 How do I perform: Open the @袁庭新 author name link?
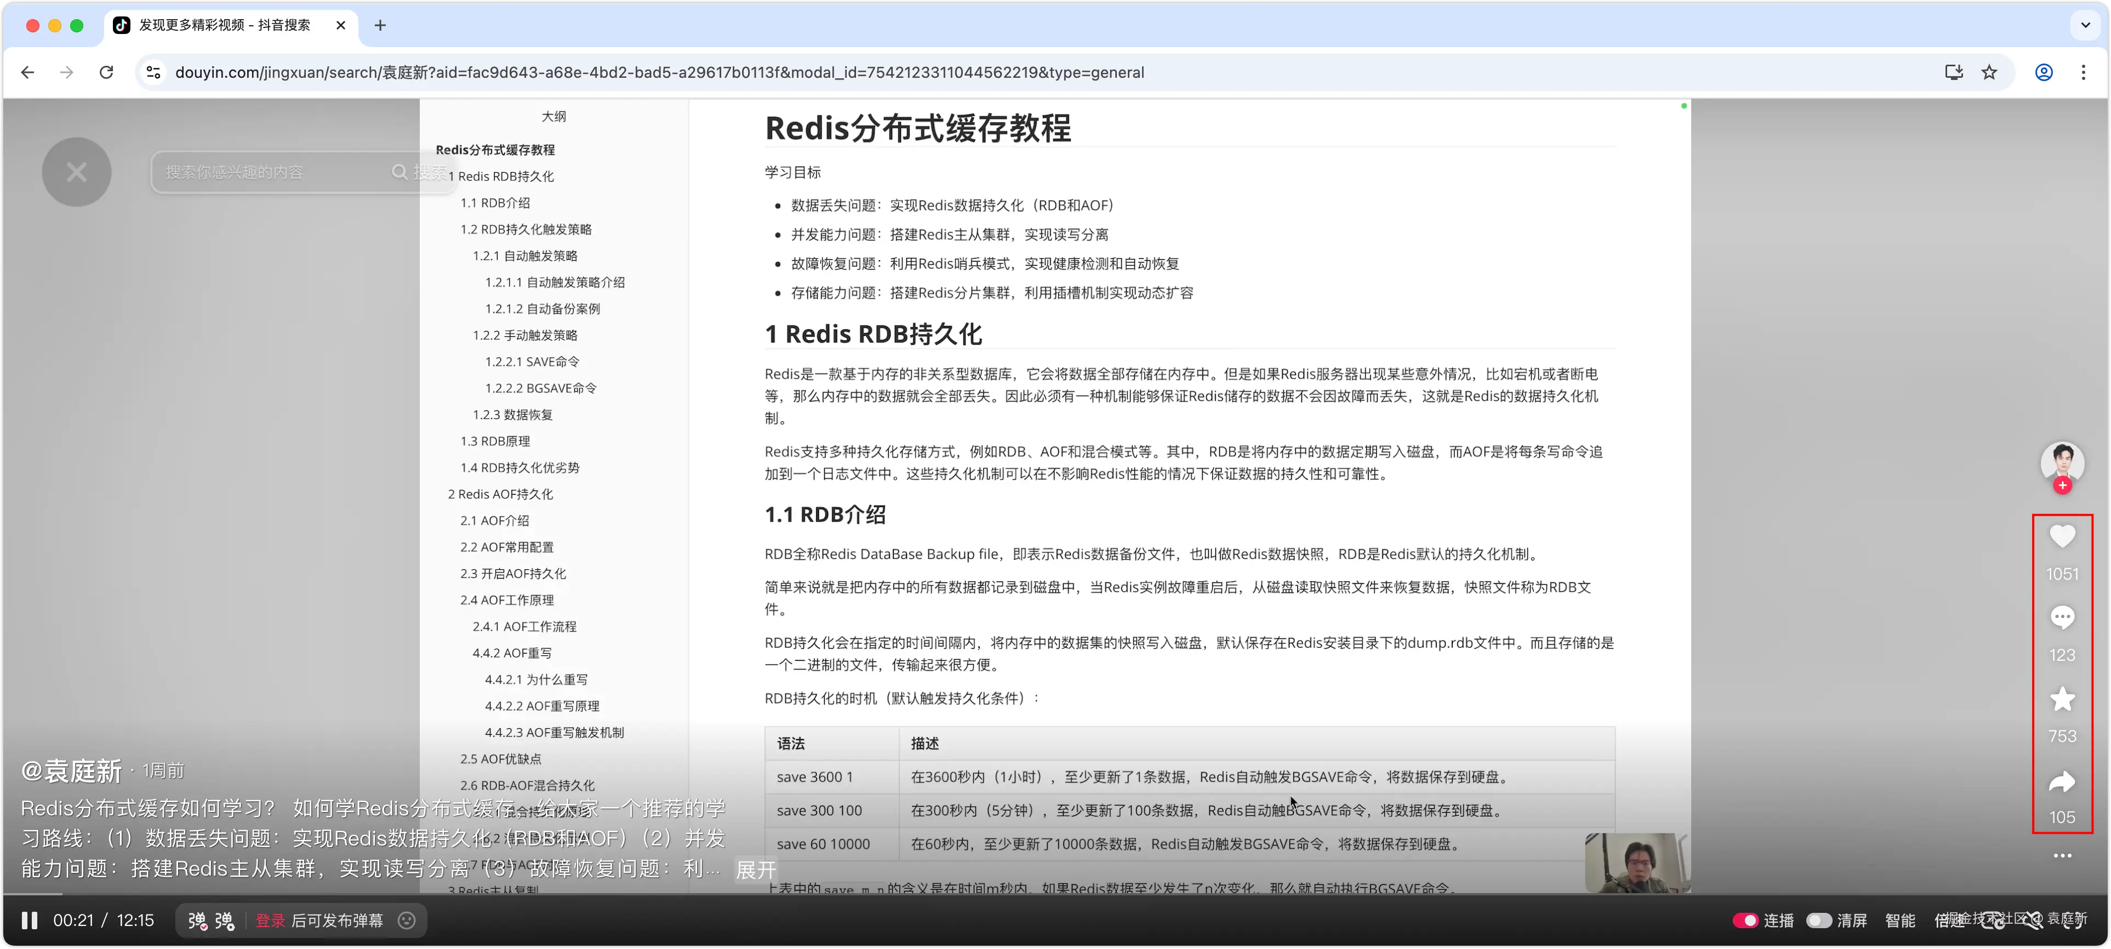(x=71, y=770)
